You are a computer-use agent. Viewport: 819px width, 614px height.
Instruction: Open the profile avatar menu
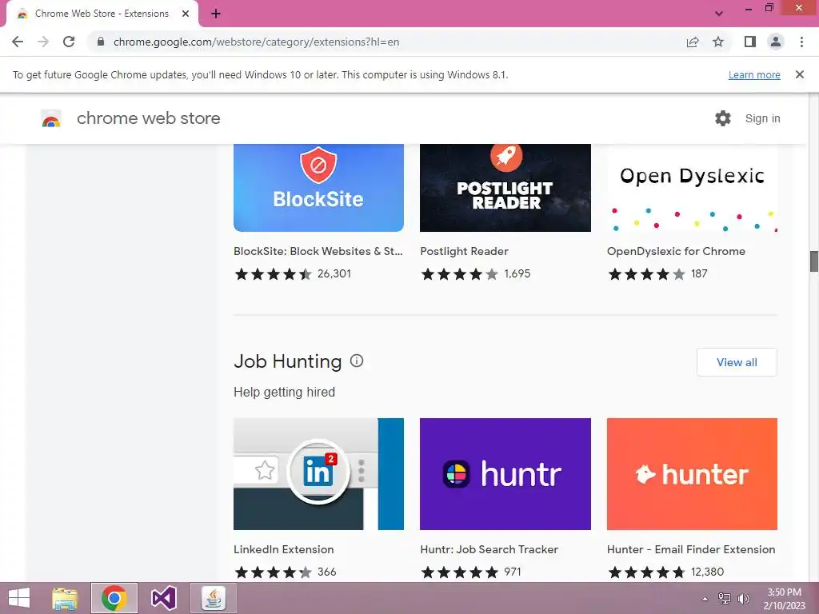point(776,42)
